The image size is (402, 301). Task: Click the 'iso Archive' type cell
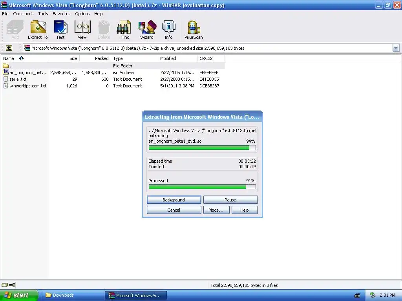pos(123,73)
